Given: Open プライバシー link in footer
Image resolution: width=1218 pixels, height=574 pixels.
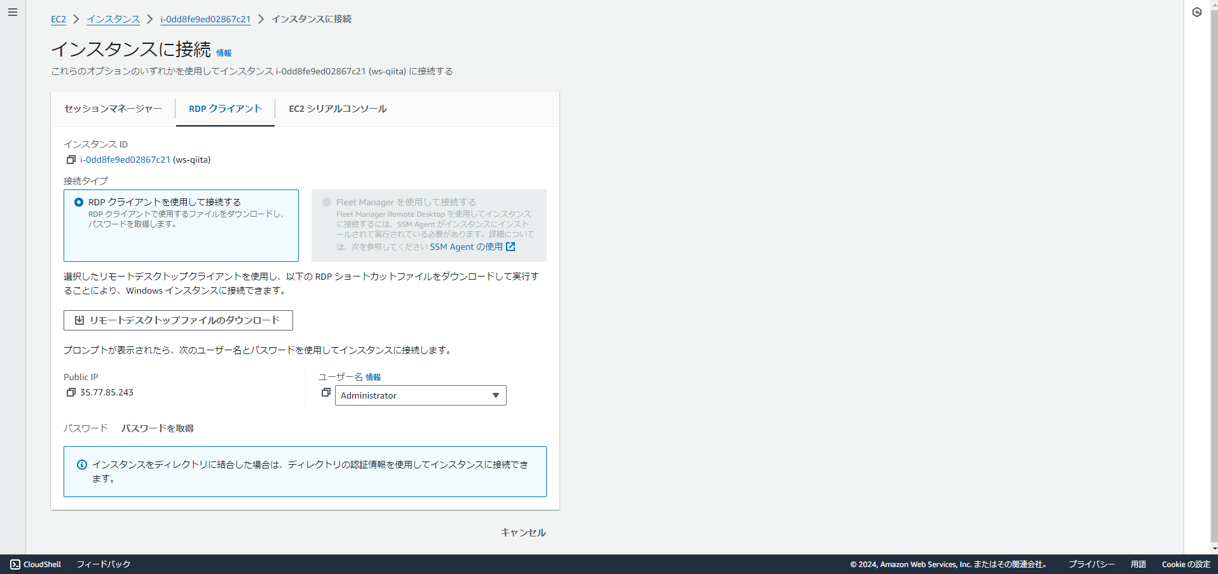Looking at the screenshot, I should 1091,564.
